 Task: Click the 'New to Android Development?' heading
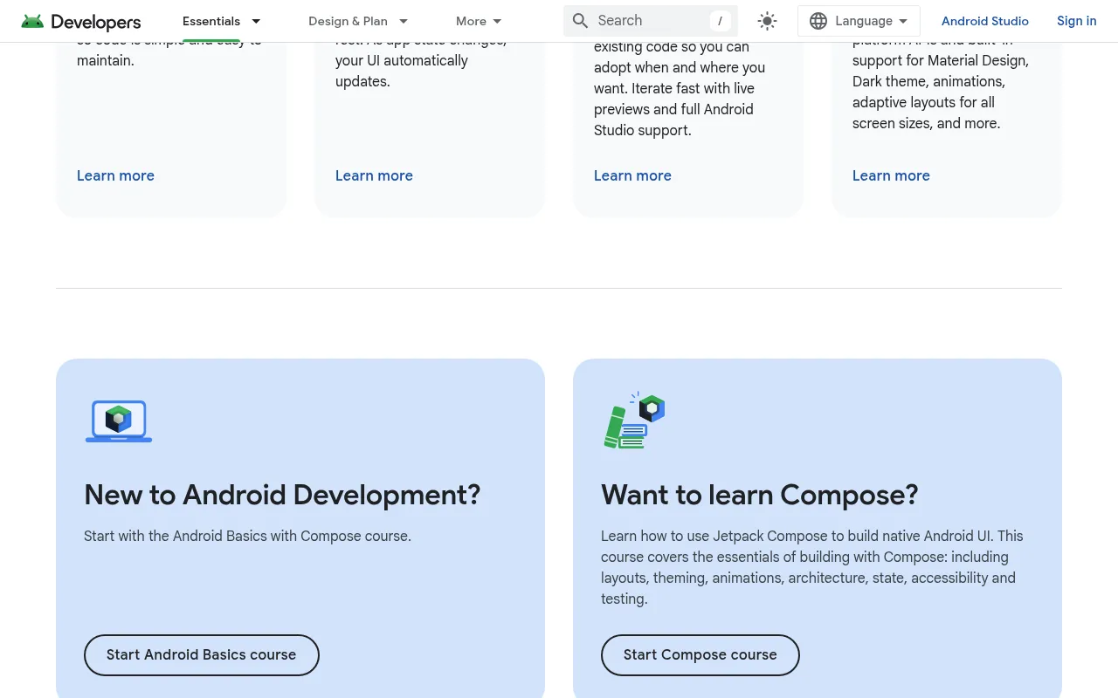[282, 495]
